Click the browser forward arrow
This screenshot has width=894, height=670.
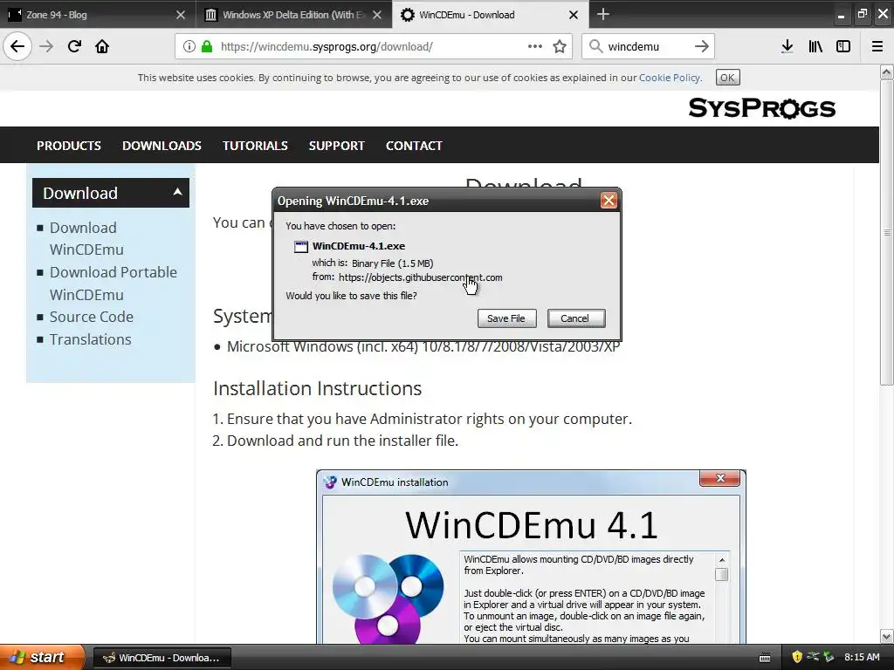pos(46,46)
